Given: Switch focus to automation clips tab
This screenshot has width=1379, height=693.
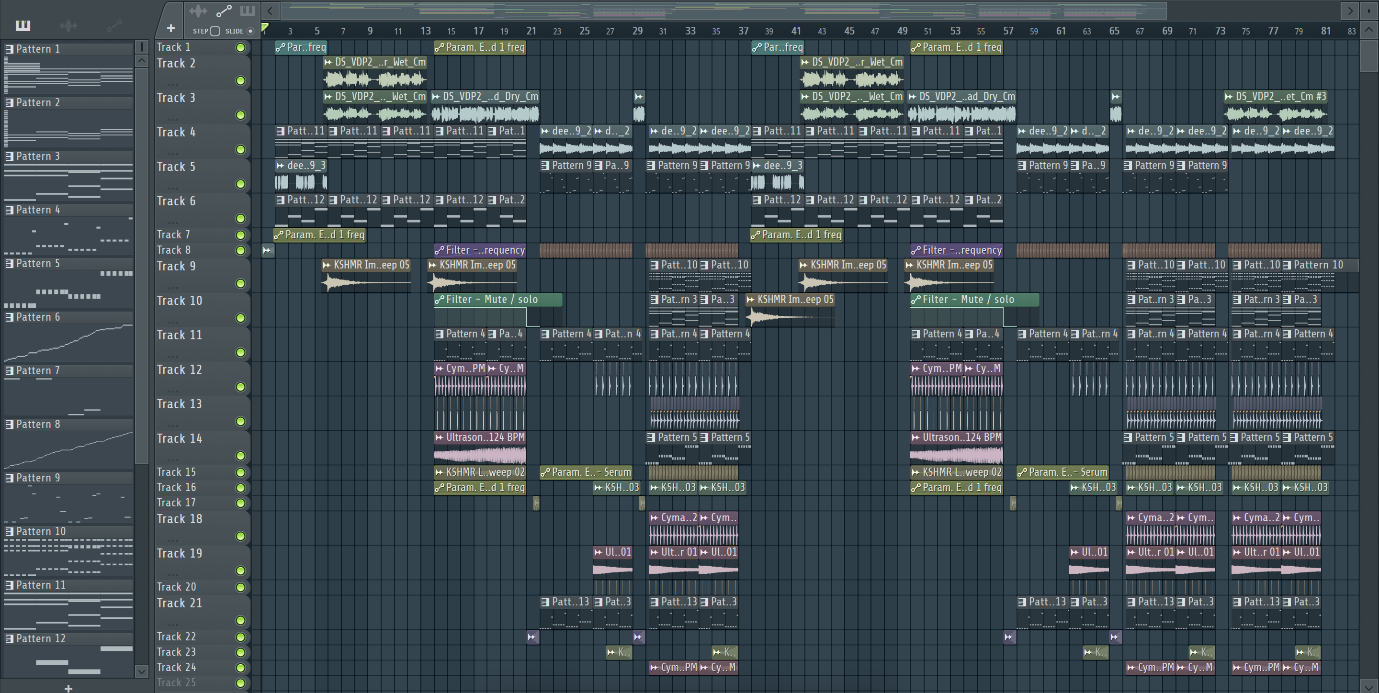Looking at the screenshot, I should (224, 11).
